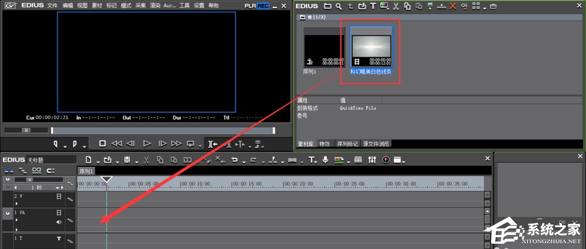Viewport: 586px width, 249px height.
Task: Click the red X delete icon in bin
Action: [x=452, y=6]
